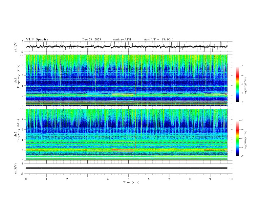
Task: Click time axis tick label "5"
Action: pyautogui.click(x=128, y=179)
